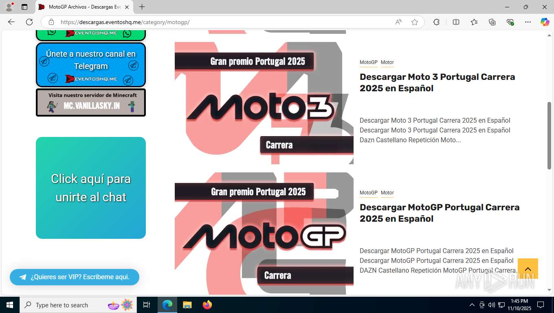Open Motor category tag above MotoGP post

387,193
